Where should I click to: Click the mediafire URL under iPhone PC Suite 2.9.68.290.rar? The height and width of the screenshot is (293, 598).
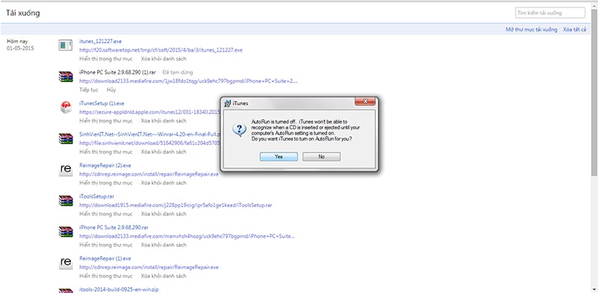pyautogui.click(x=187, y=236)
